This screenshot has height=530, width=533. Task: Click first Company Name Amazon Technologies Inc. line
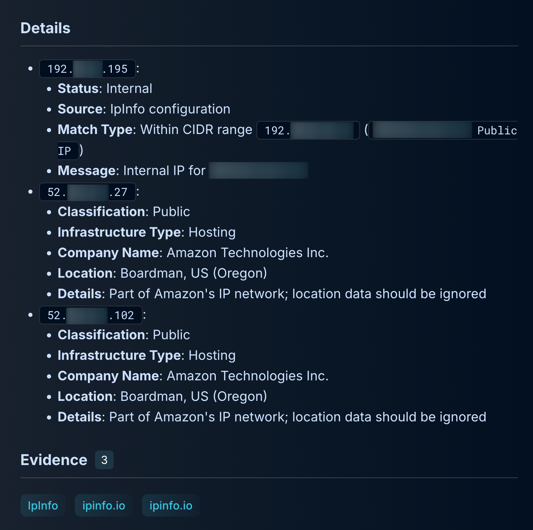click(193, 253)
